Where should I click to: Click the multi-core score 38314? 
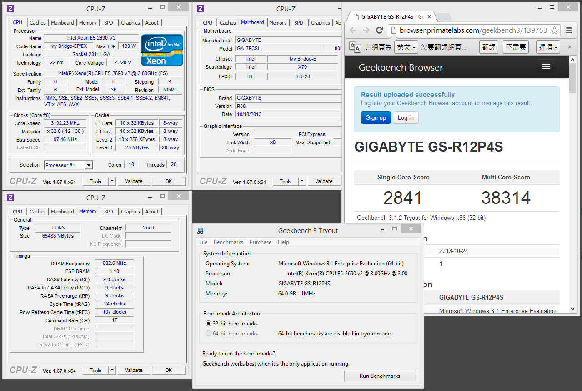(x=506, y=198)
